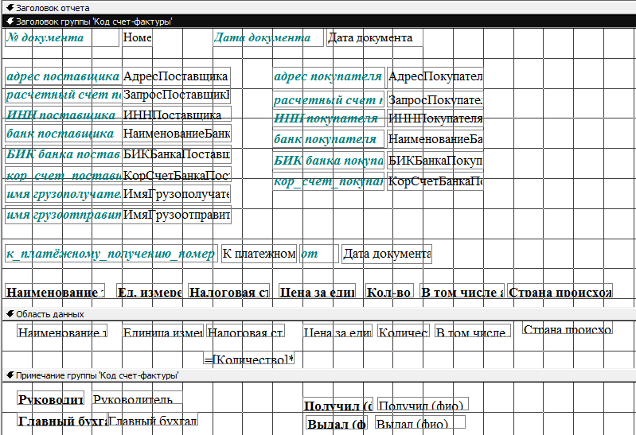The image size is (636, 435).
Task: Select the supplier 'расчетный счет' label
Action: pos(63,95)
